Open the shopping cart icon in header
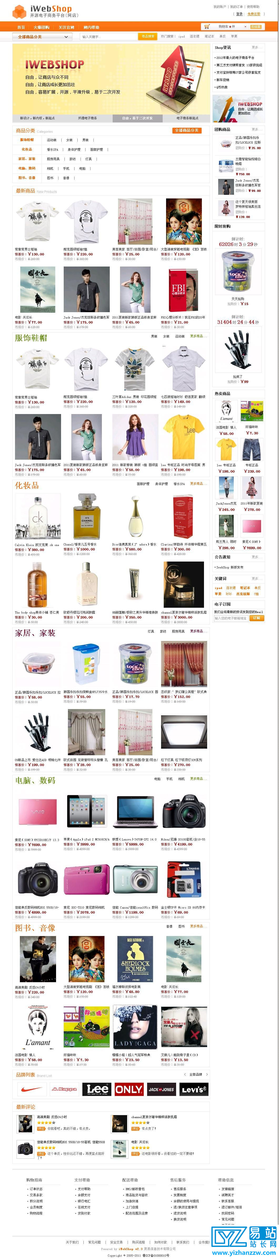279x1259 pixels. [207, 27]
